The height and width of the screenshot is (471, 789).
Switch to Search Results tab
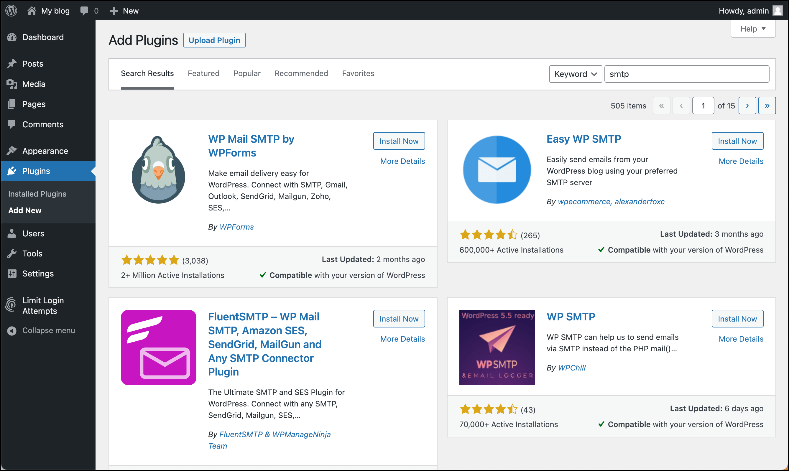[147, 74]
